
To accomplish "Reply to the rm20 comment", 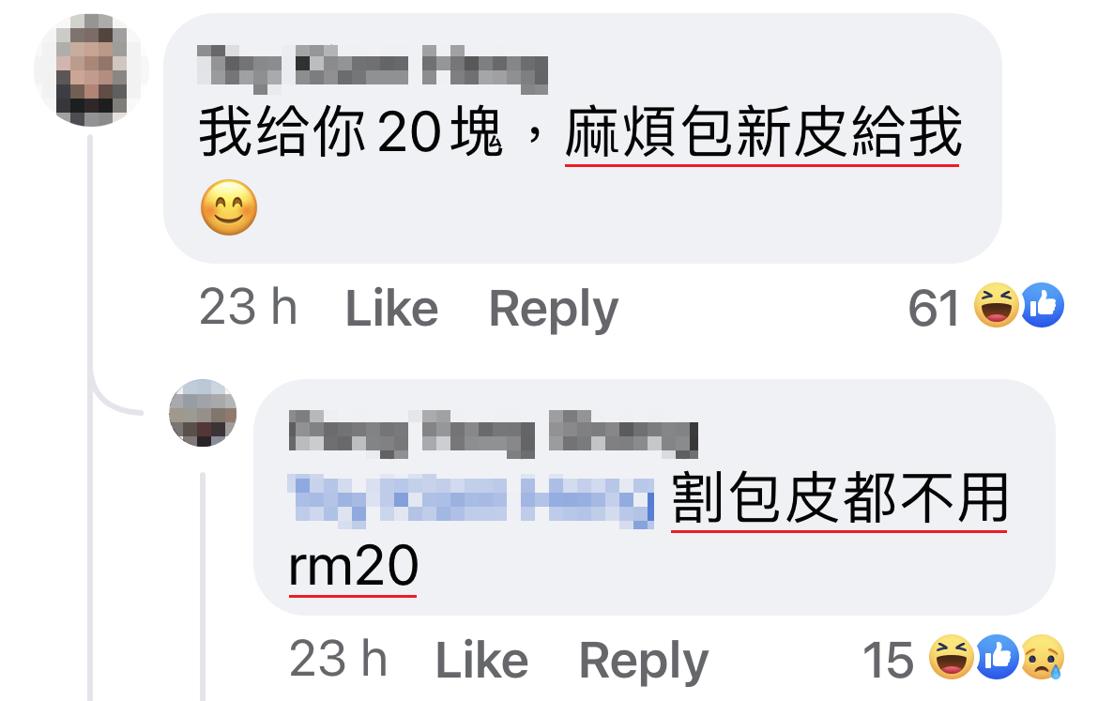I will pos(644,661).
